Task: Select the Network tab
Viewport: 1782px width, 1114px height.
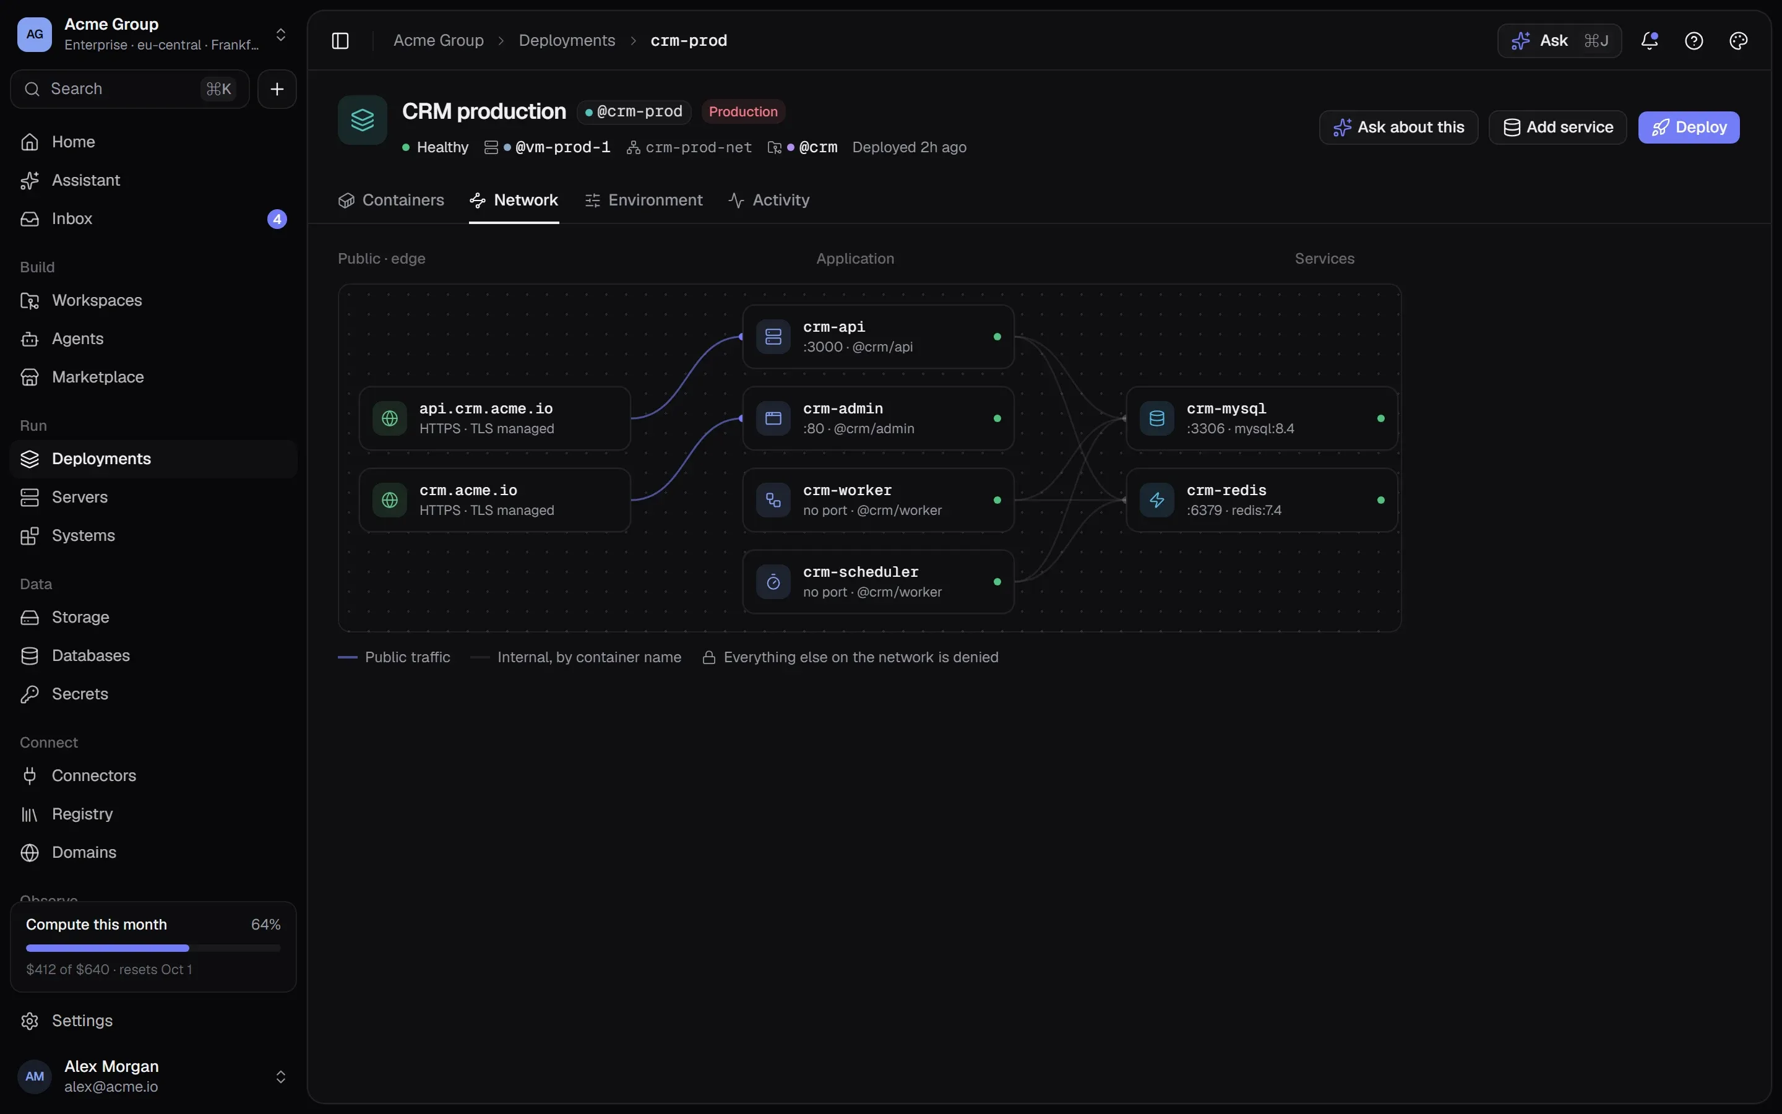Action: pos(514,201)
